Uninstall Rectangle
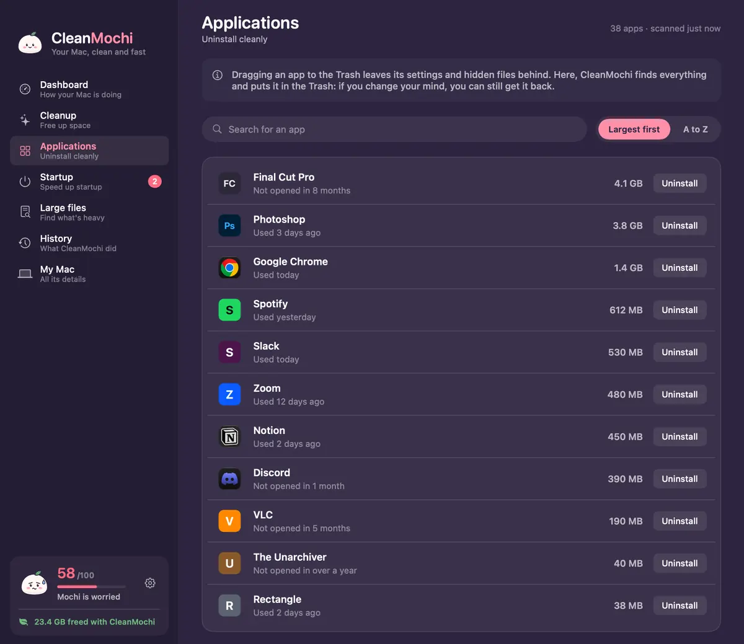744x644 pixels. click(x=680, y=605)
